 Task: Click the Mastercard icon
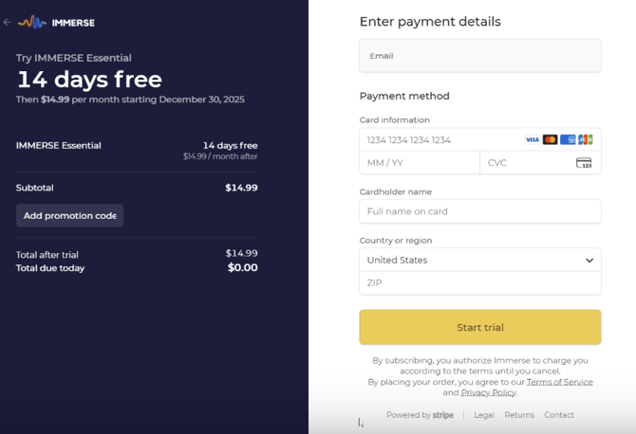pyautogui.click(x=550, y=139)
